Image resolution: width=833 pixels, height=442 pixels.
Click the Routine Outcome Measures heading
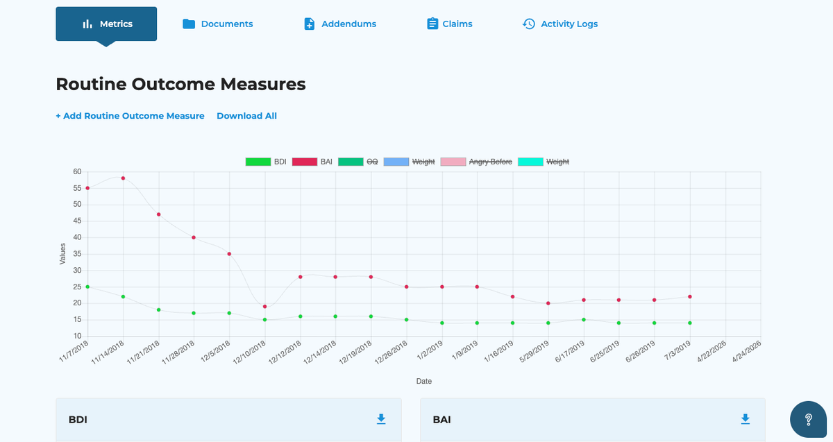click(180, 85)
